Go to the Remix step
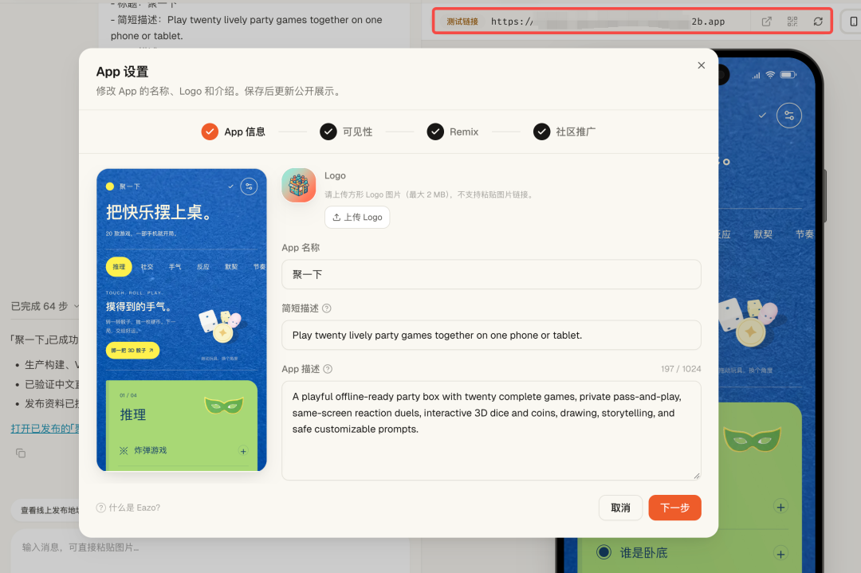Viewport: 861px width, 573px height. [453, 131]
